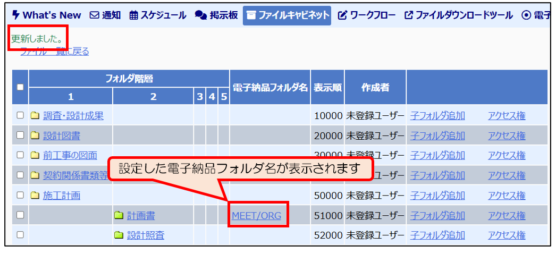Select the checkbox for 計画書 row

click(x=20, y=215)
